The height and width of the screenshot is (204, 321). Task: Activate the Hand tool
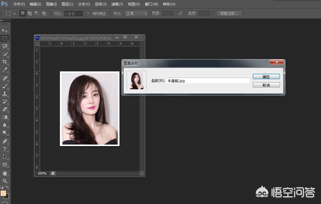[x=5, y=173]
